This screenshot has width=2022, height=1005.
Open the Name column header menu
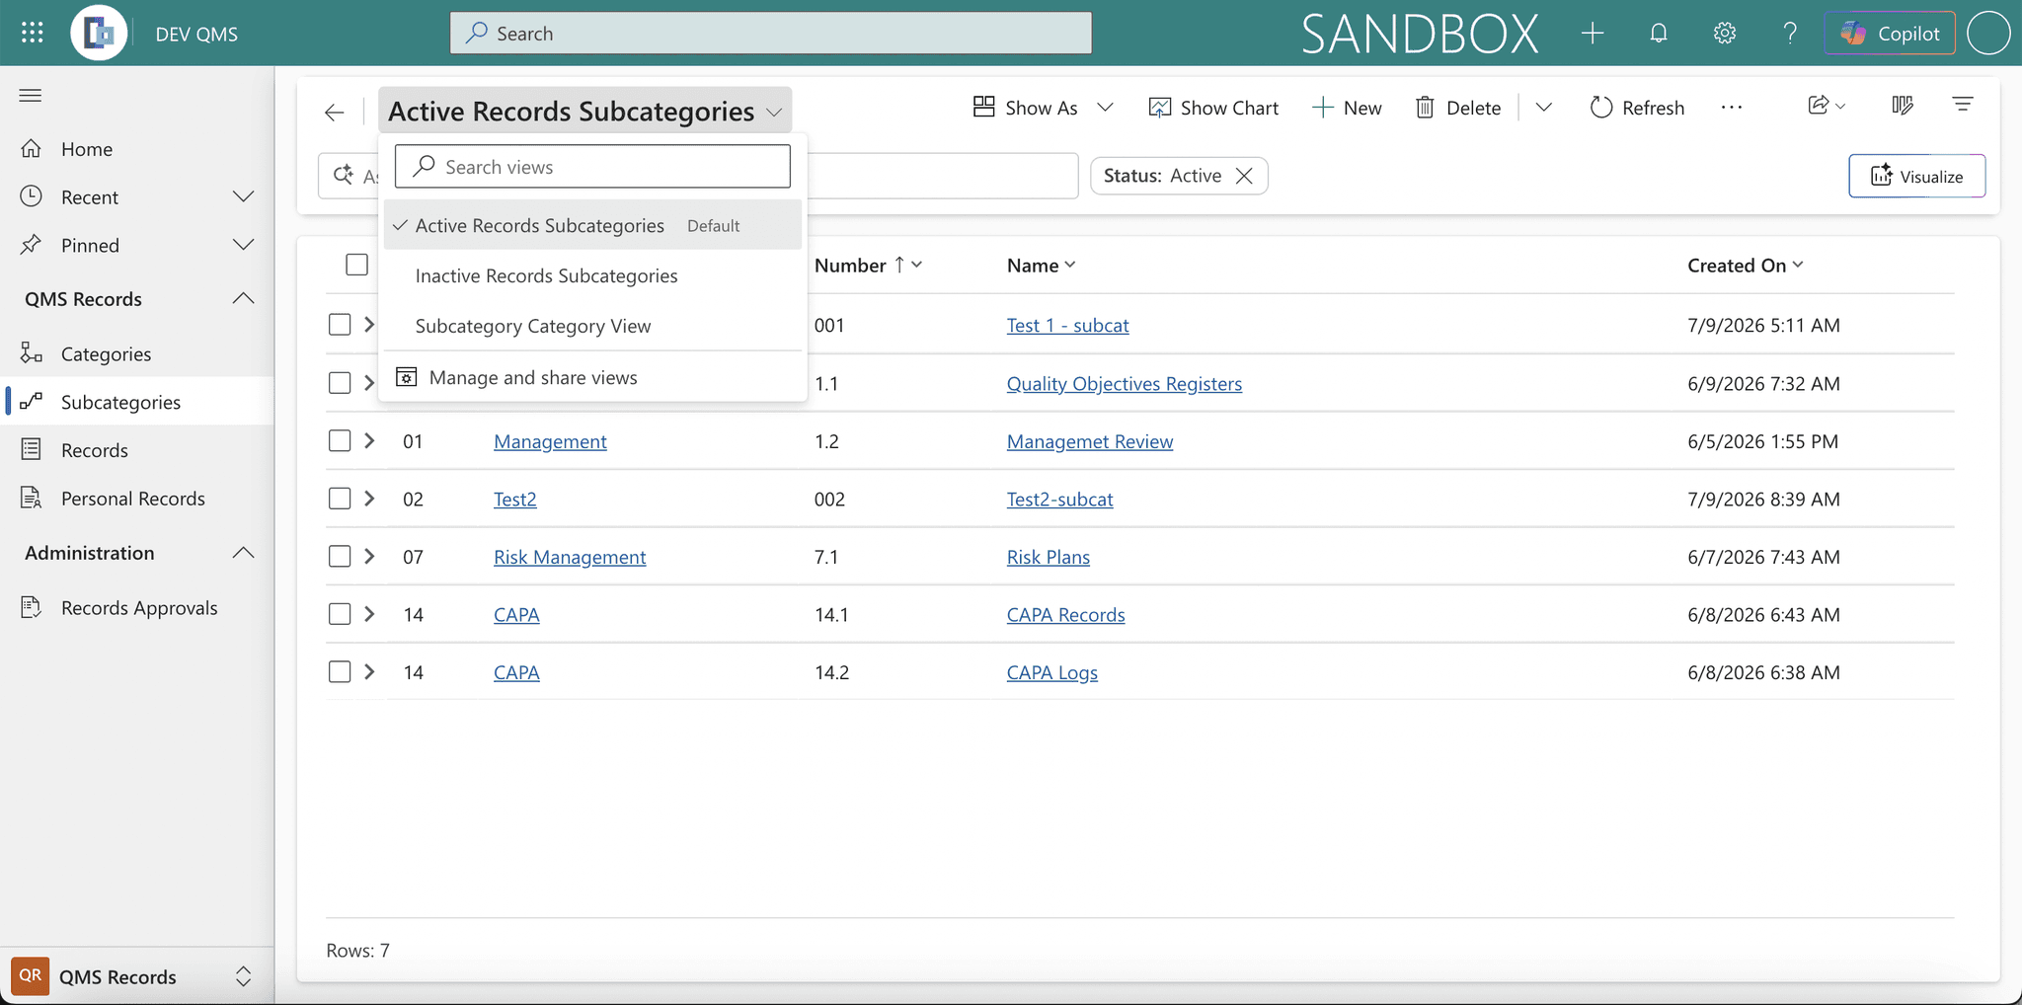[x=1042, y=265]
